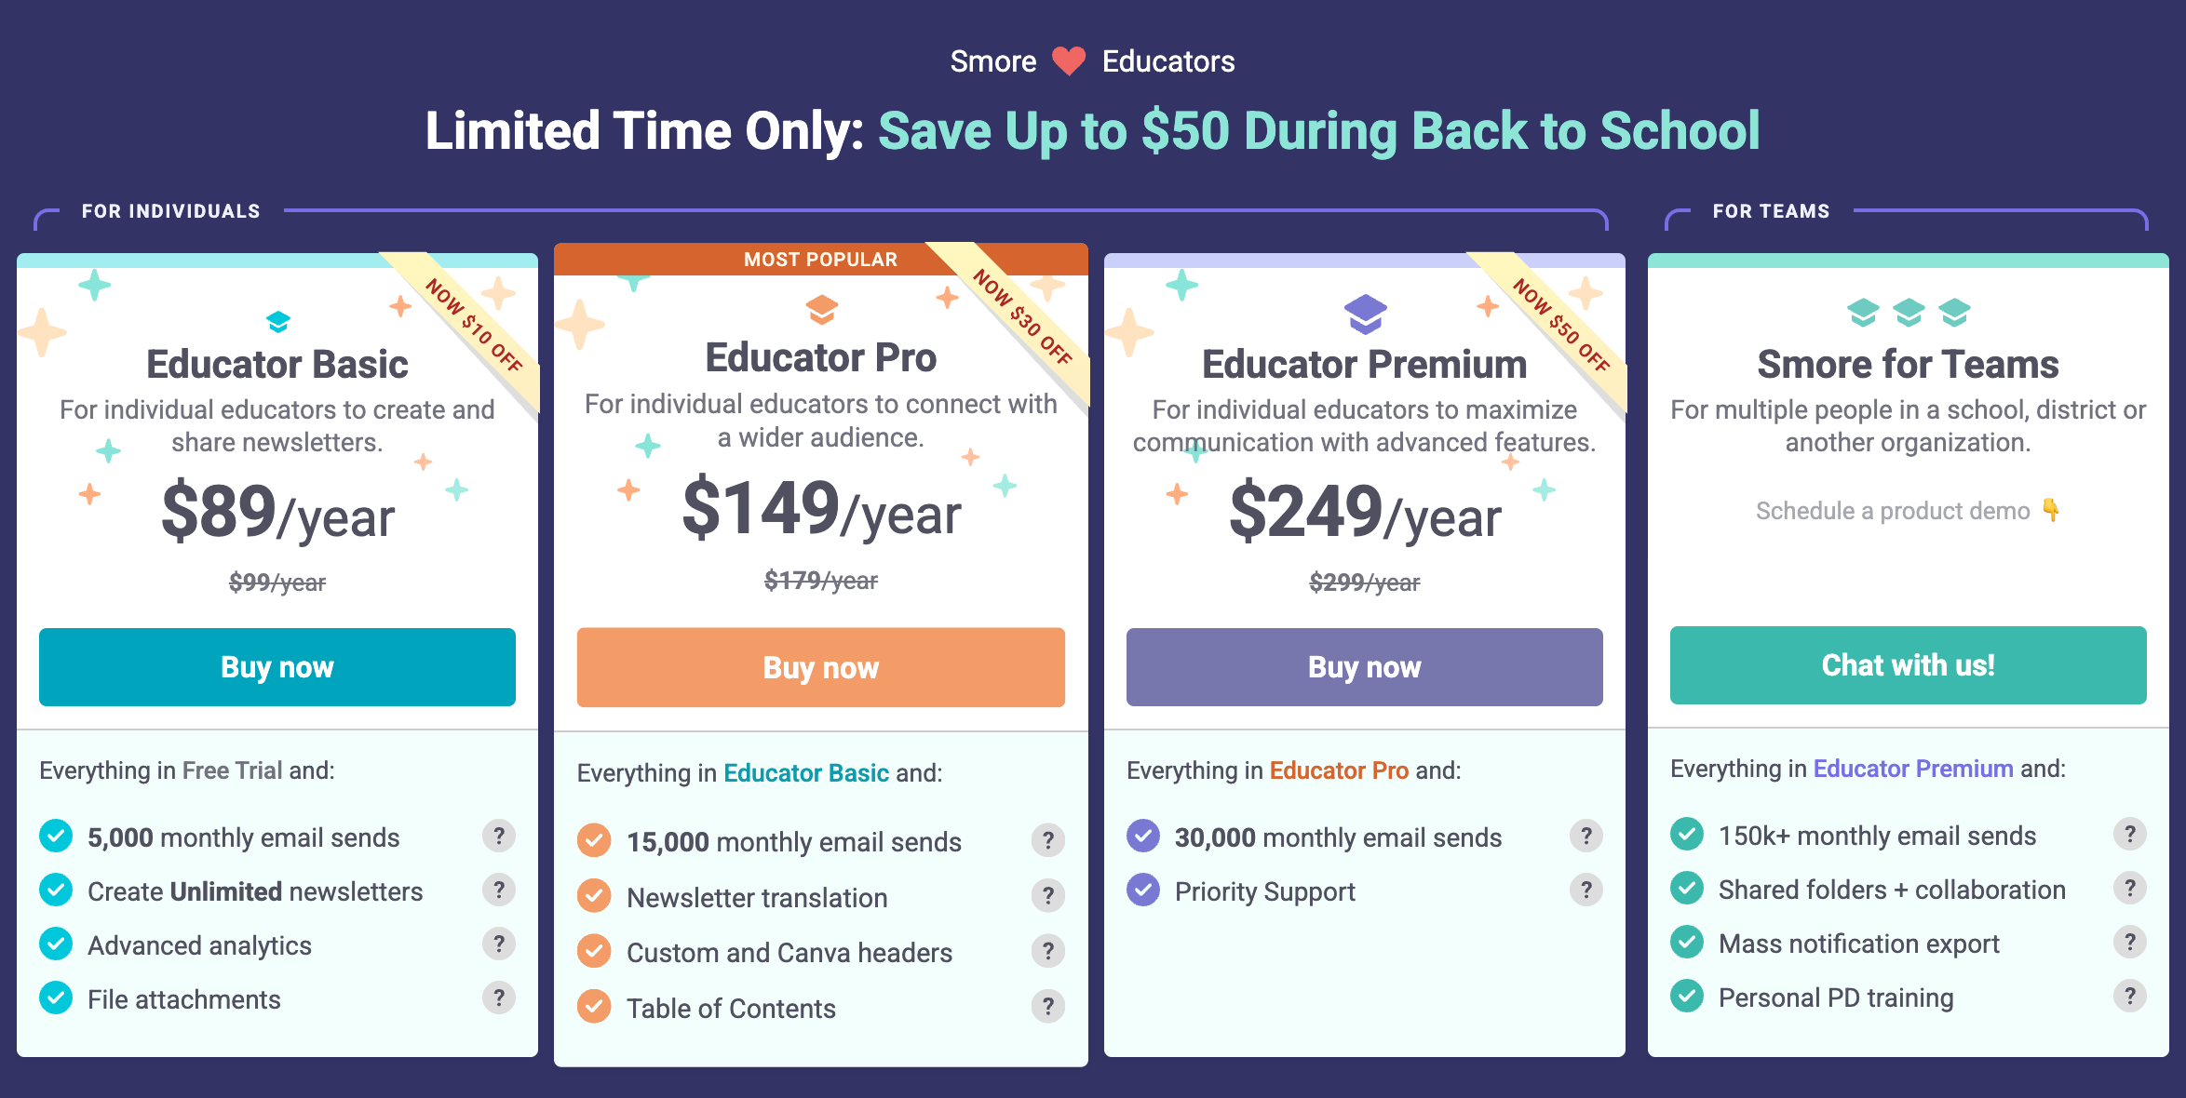Screen dimensions: 2186x1098
Task: Buy the Educator Premium plan
Action: 1365,667
